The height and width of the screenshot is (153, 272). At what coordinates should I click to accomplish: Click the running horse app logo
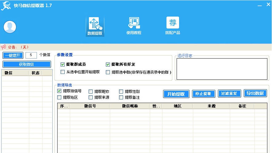pyautogui.click(x=6, y=6)
